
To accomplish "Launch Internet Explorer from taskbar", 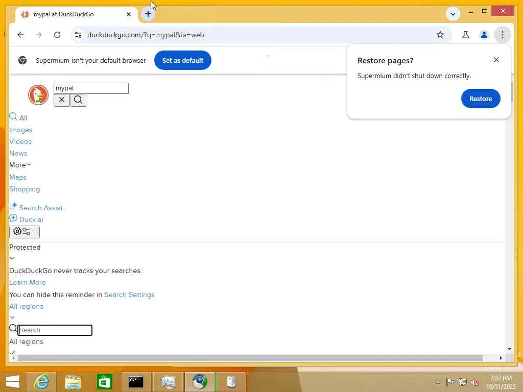I will (x=41, y=382).
